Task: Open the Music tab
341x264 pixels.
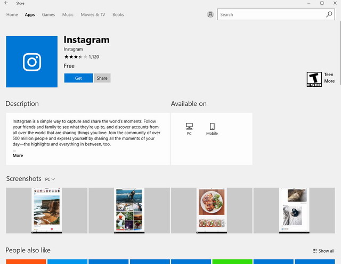Action: click(68, 15)
